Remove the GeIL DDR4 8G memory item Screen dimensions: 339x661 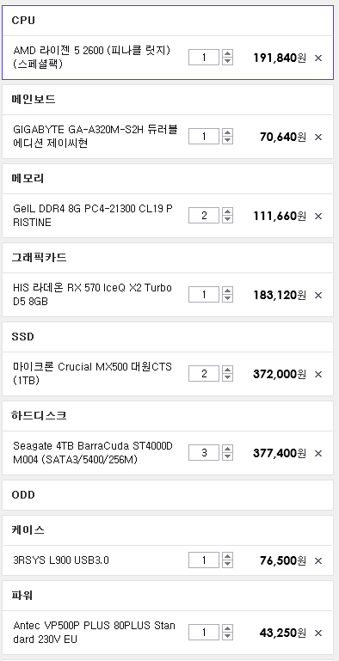318,216
